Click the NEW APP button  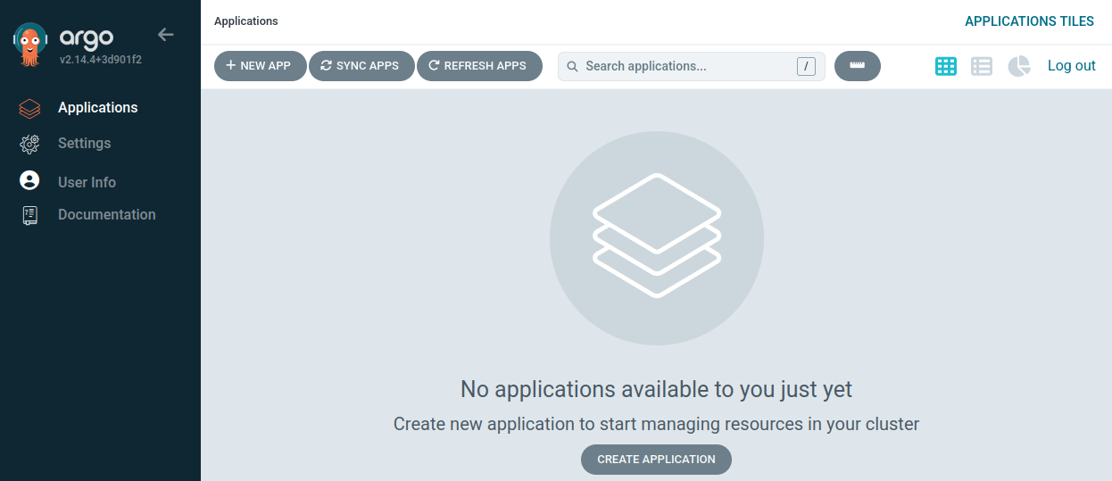tap(260, 66)
